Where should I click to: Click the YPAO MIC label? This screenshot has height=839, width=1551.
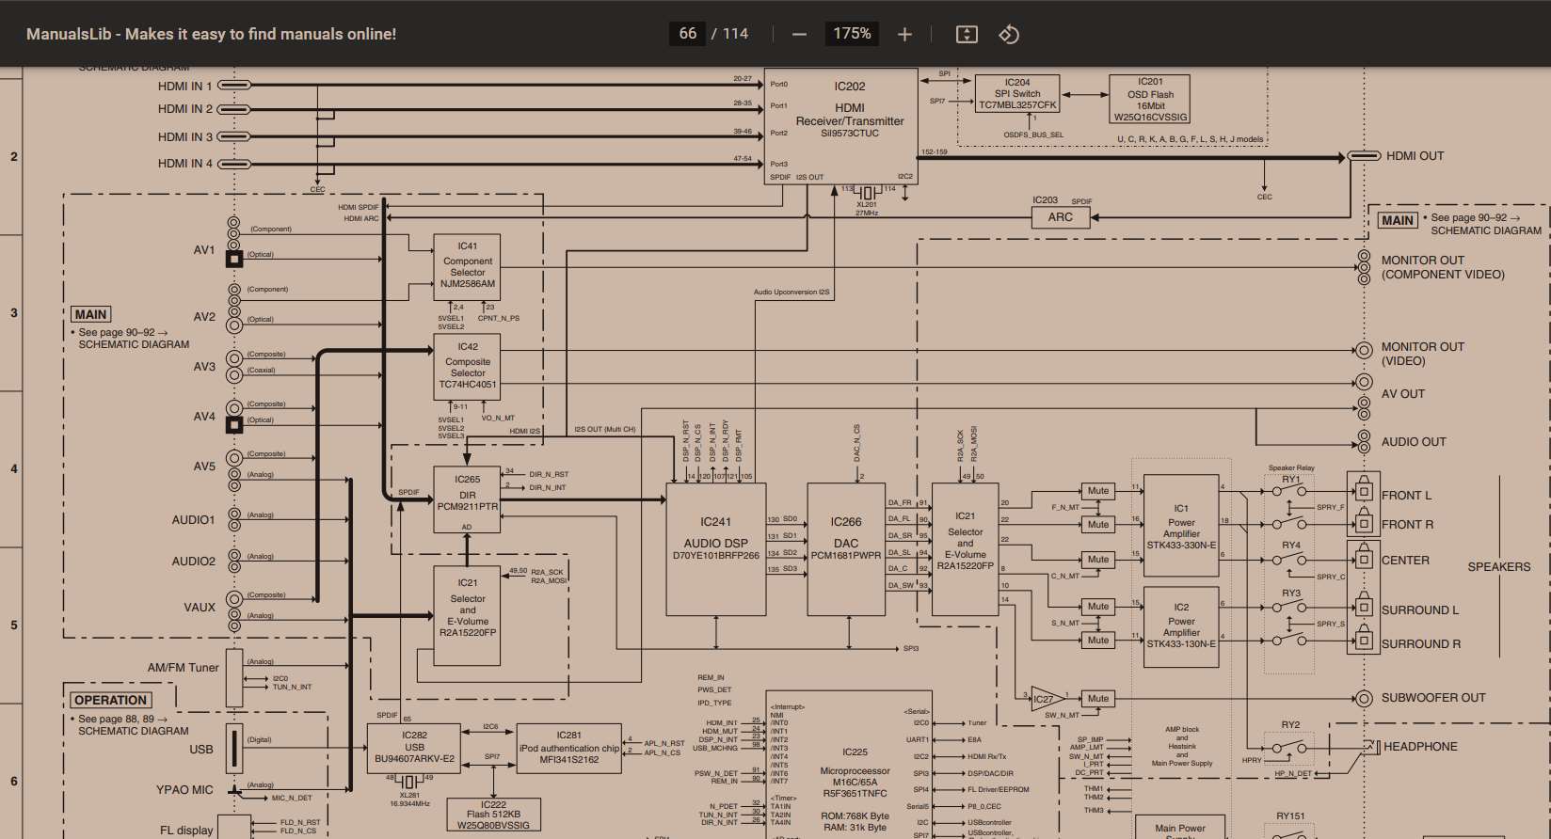[x=184, y=790]
